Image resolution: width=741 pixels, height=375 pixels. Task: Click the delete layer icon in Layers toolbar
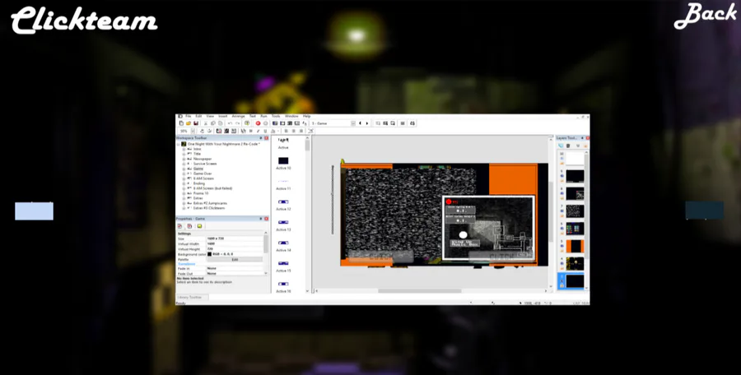click(x=568, y=146)
